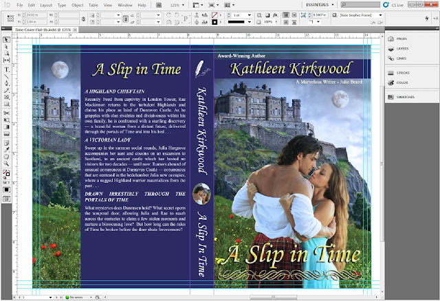
Task: Select the Gradient Feather tool
Action: [x=6, y=134]
